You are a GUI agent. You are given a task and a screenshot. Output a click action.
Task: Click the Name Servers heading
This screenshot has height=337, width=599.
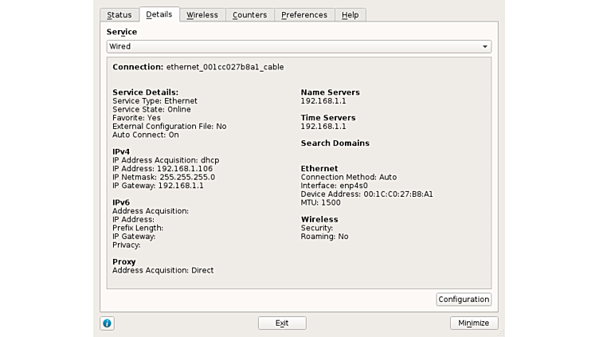click(x=330, y=92)
